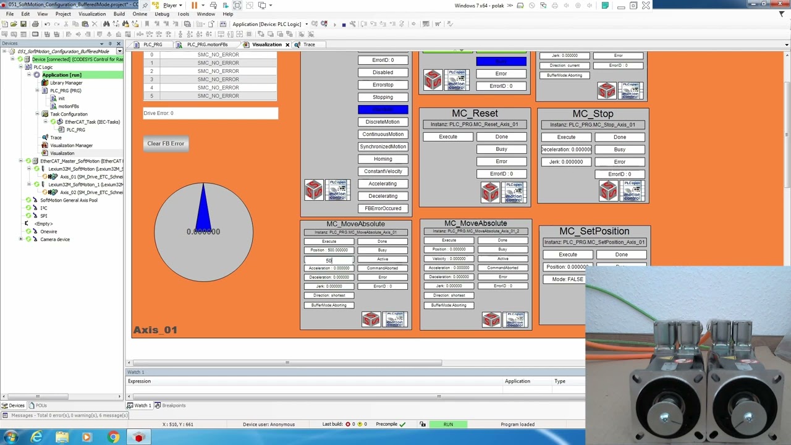Click Velocity field in MC_MoveAbsolute Axis_01_2
The image size is (791, 445).
[449, 258]
